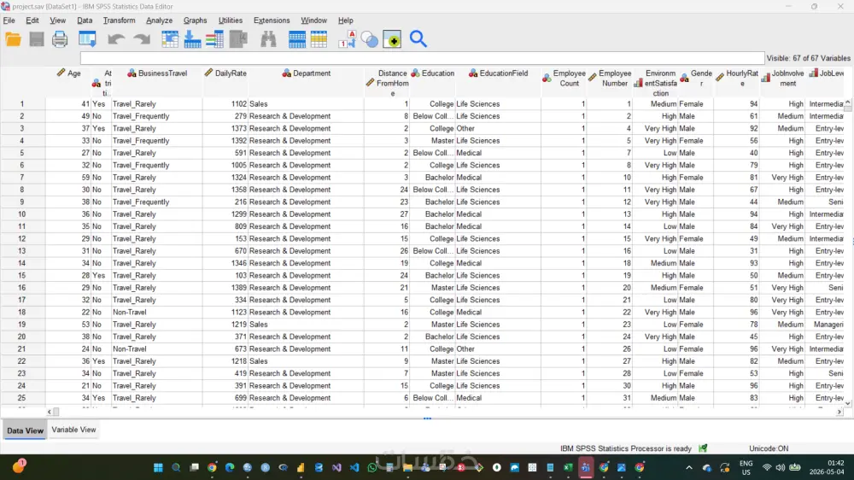Click the horizontal scrollbar left arrow

50,412
